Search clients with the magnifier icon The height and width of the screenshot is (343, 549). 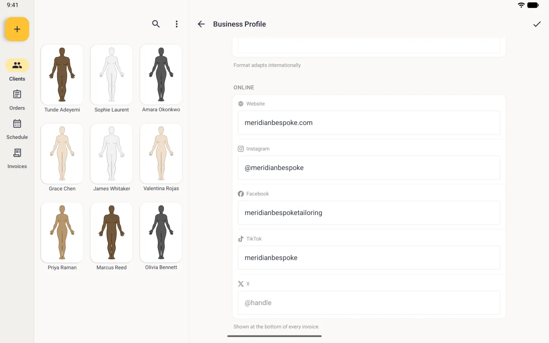(x=156, y=24)
